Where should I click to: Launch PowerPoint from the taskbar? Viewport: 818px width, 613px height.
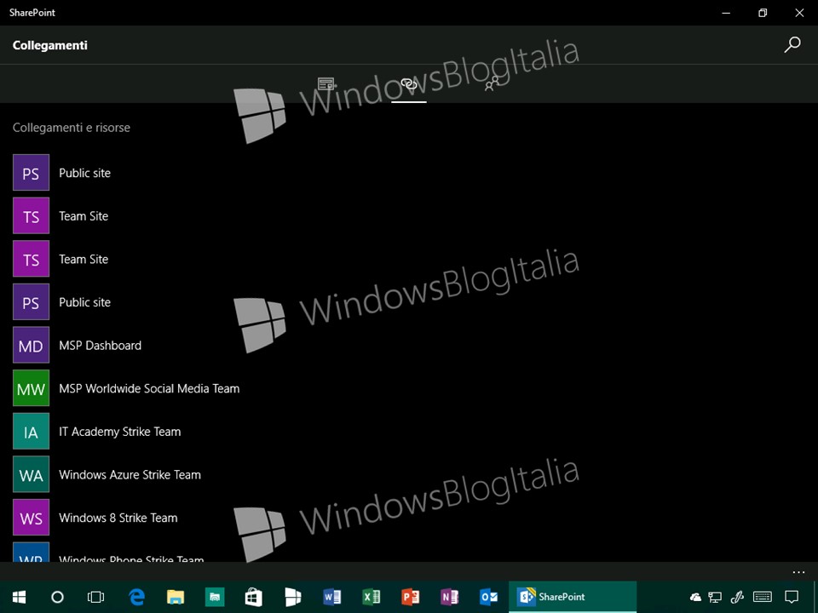click(410, 597)
